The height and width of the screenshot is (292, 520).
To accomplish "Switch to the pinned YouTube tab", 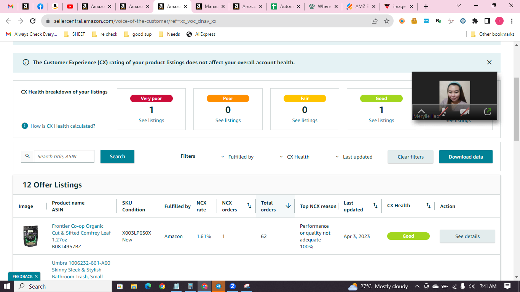I will tap(70, 6).
